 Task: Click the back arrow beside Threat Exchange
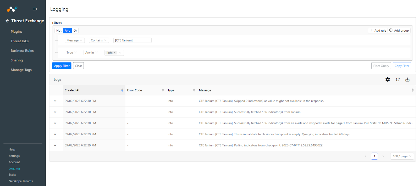(x=7, y=21)
